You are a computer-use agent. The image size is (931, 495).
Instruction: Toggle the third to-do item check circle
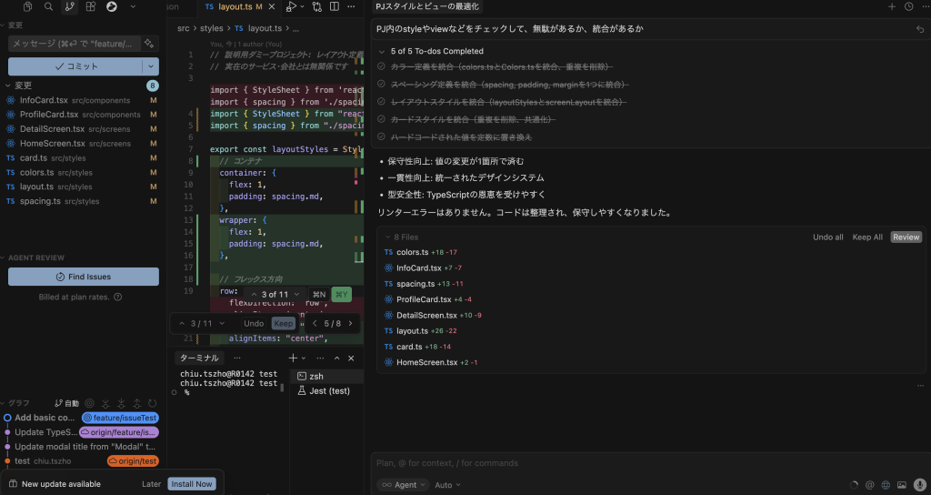pos(383,102)
